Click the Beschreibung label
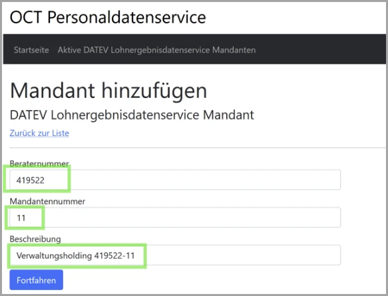 pos(35,239)
